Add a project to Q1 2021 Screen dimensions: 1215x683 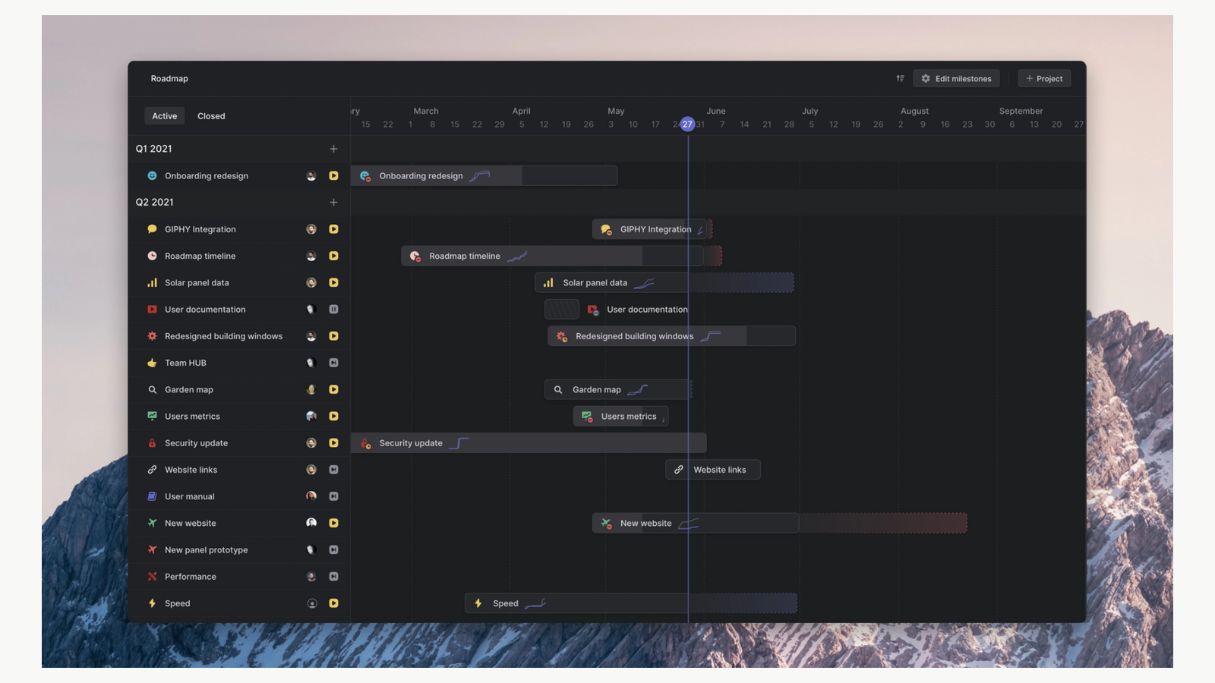[x=333, y=149]
